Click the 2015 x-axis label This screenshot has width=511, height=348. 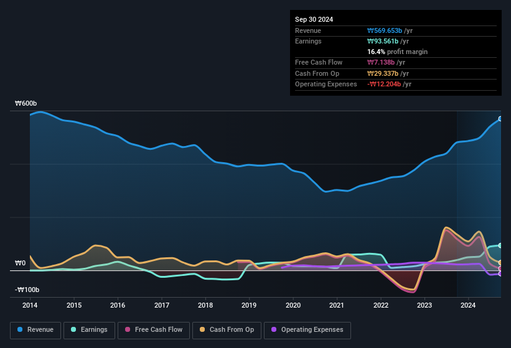74,305
